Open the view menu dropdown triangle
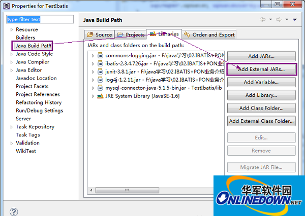 pyautogui.click(x=295, y=19)
